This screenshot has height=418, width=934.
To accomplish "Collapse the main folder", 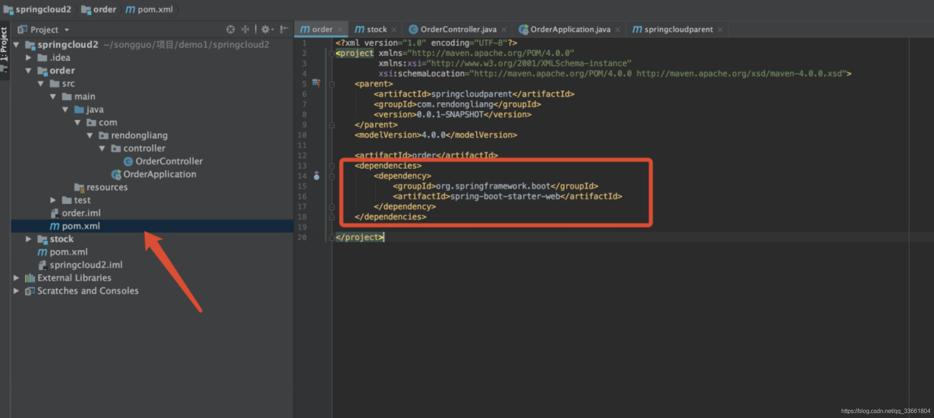I will click(53, 97).
